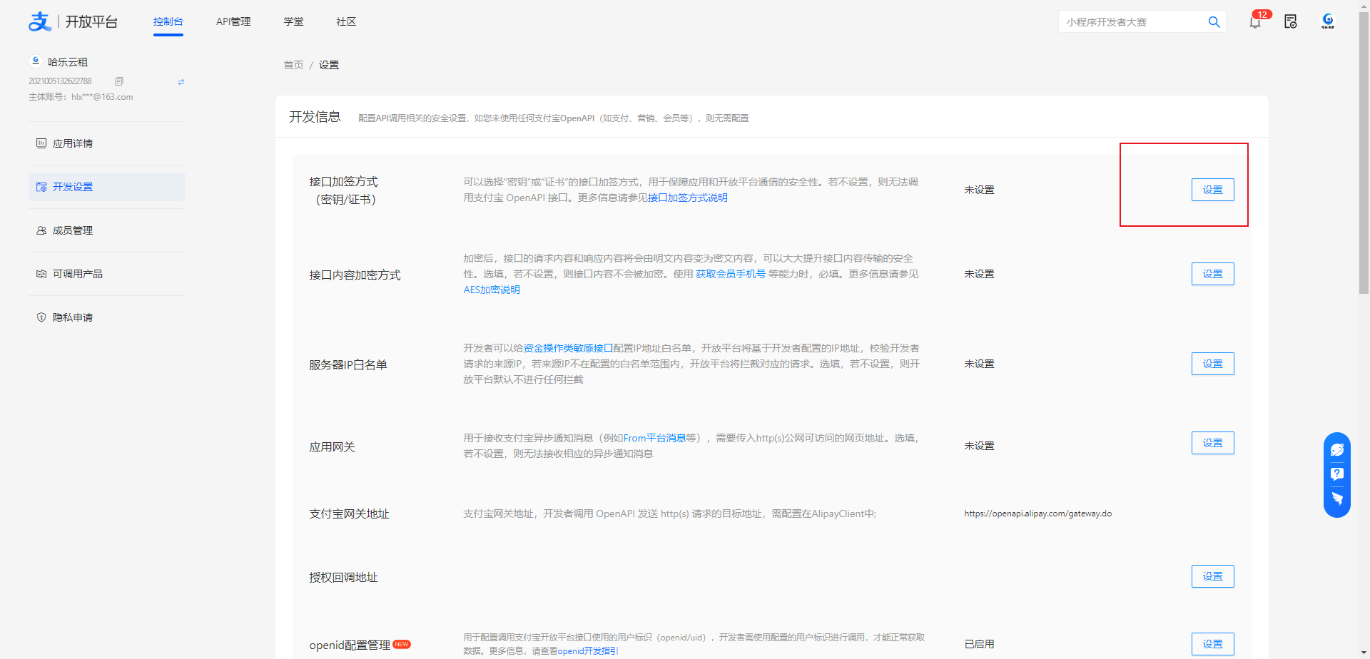The image size is (1370, 659).
Task: Click the 哈乐云租 app name
Action: 68,62
